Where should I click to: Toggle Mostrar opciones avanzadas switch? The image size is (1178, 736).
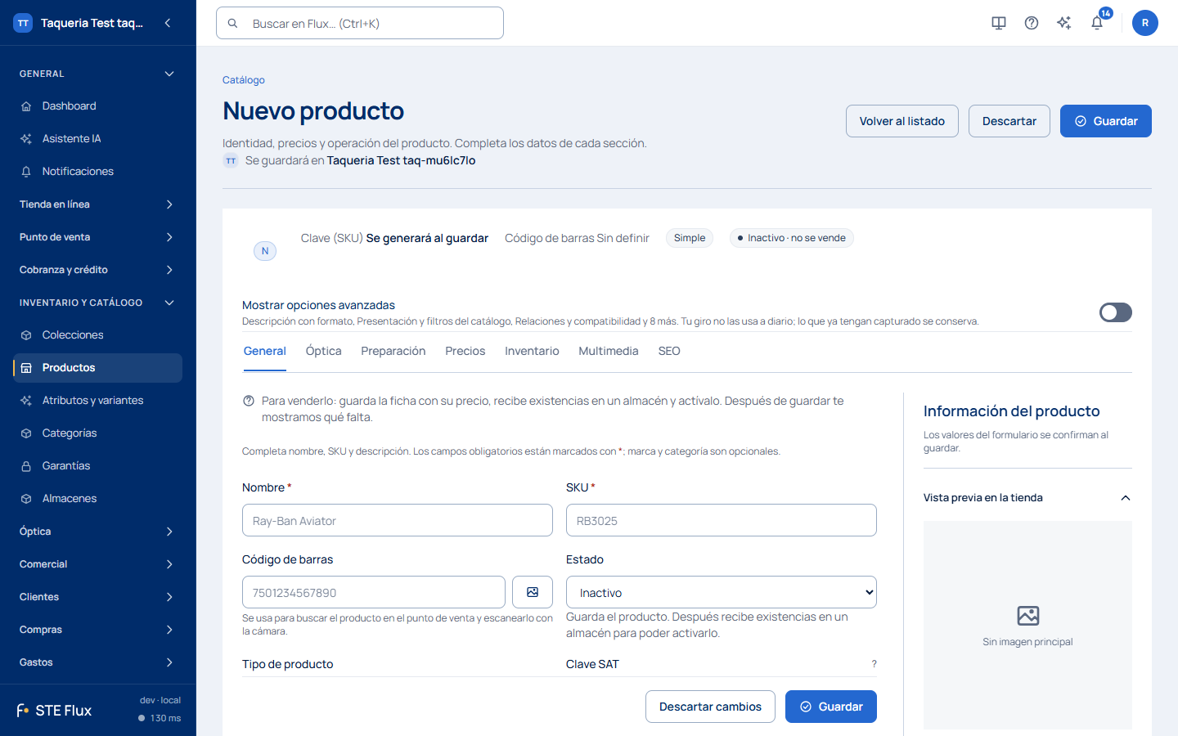point(1116,312)
